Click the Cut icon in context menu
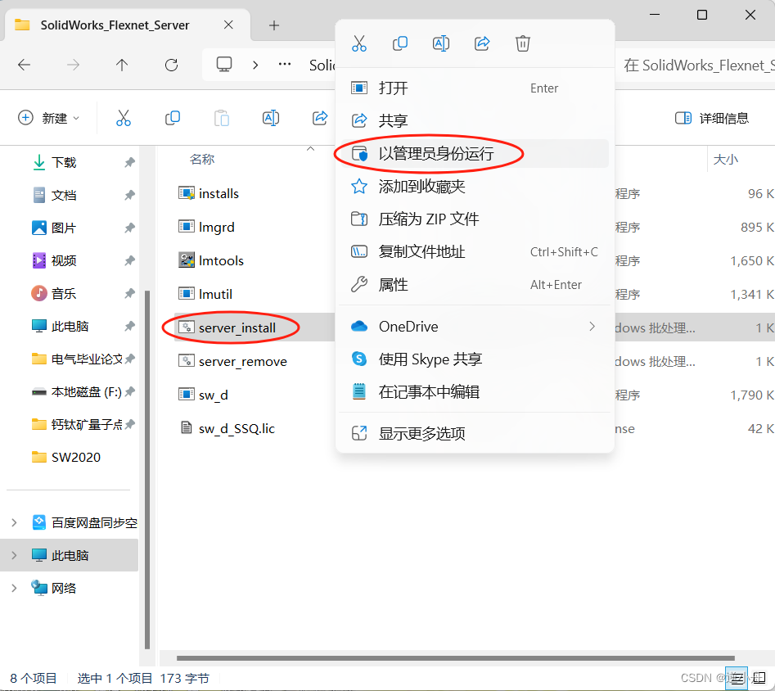The height and width of the screenshot is (691, 775). pos(359,43)
